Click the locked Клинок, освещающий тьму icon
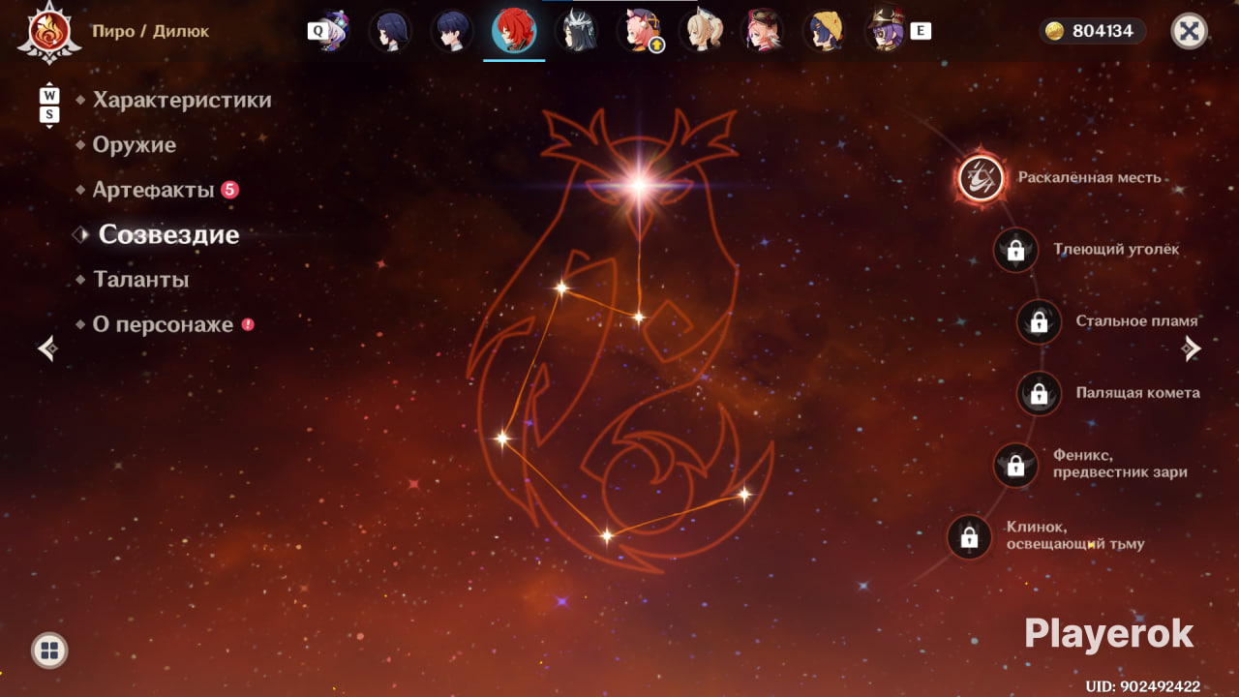Viewport: 1239px width, 697px height. point(969,537)
